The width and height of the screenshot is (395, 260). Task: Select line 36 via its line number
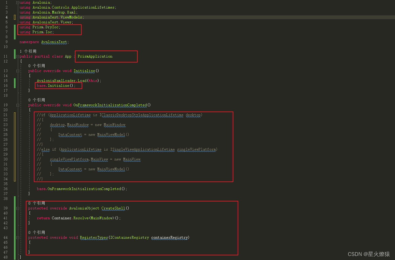[x=6, y=189]
